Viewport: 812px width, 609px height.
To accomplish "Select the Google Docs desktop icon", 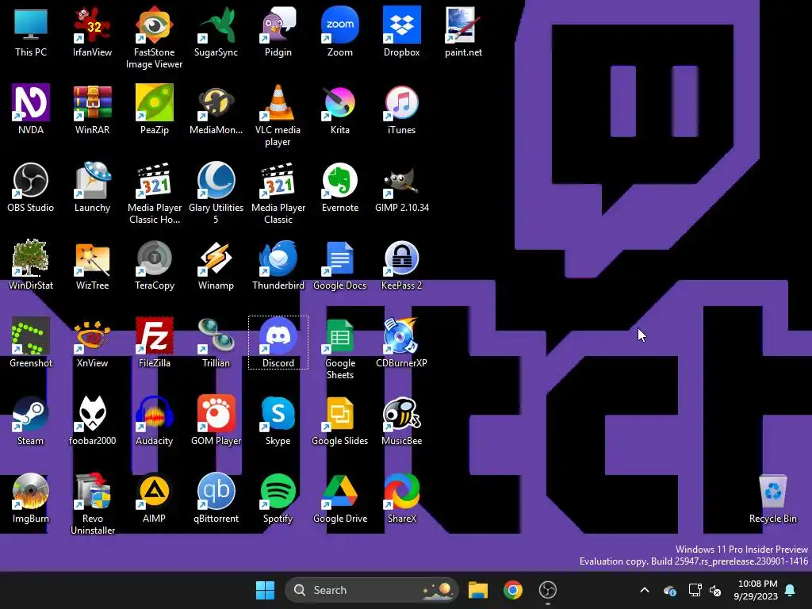I will [339, 265].
